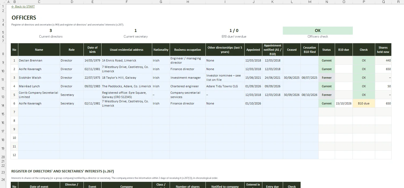Select Adare Tidy Towns CLG cell
Screen dimensions: 404x188
click(225, 86)
